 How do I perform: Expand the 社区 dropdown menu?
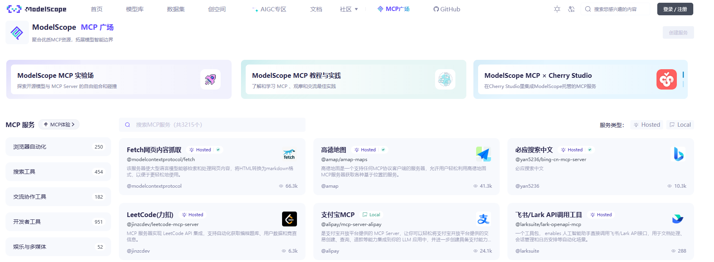349,9
